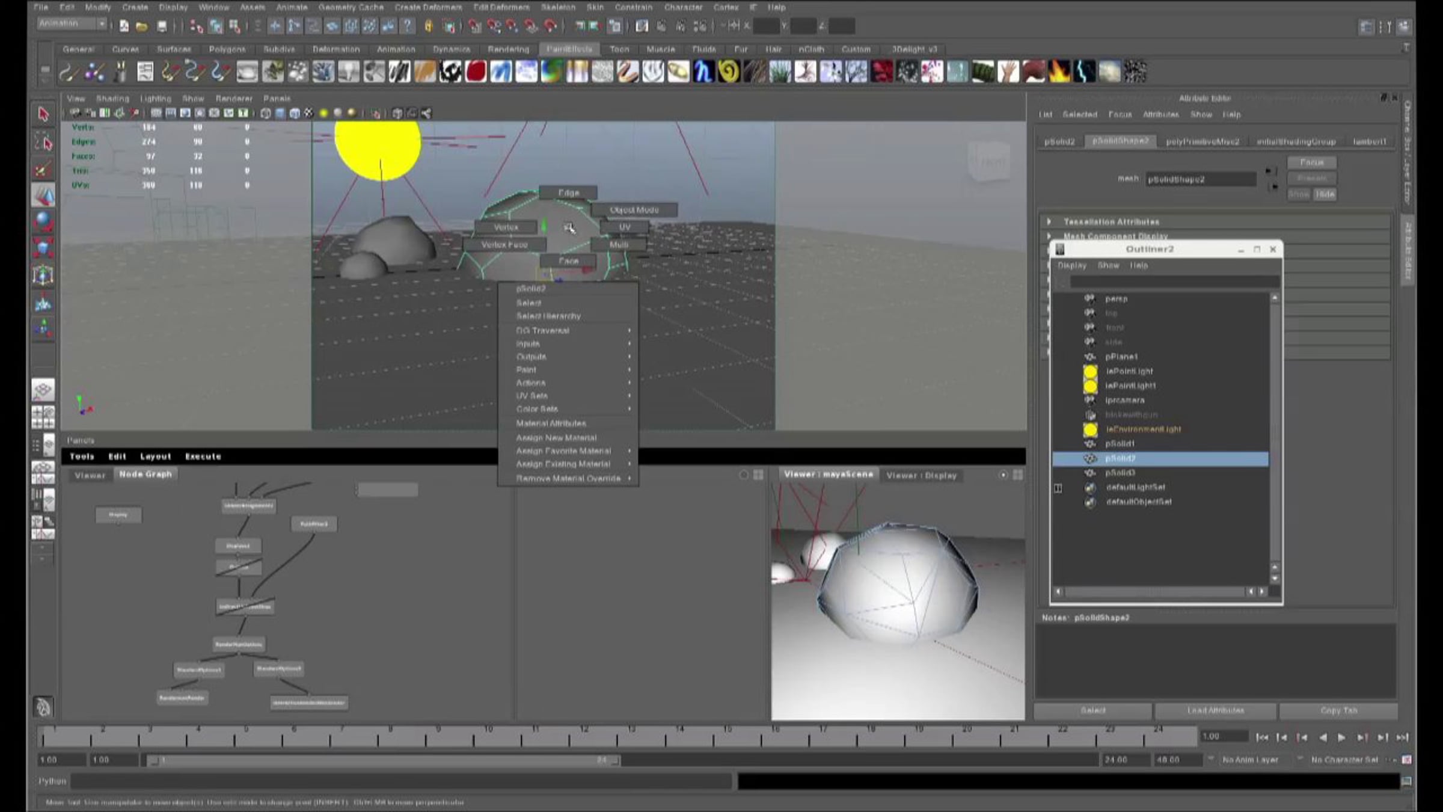
Task: Click the playback range slider bar
Action: [384, 760]
